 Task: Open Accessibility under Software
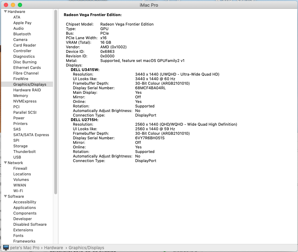[25, 202]
